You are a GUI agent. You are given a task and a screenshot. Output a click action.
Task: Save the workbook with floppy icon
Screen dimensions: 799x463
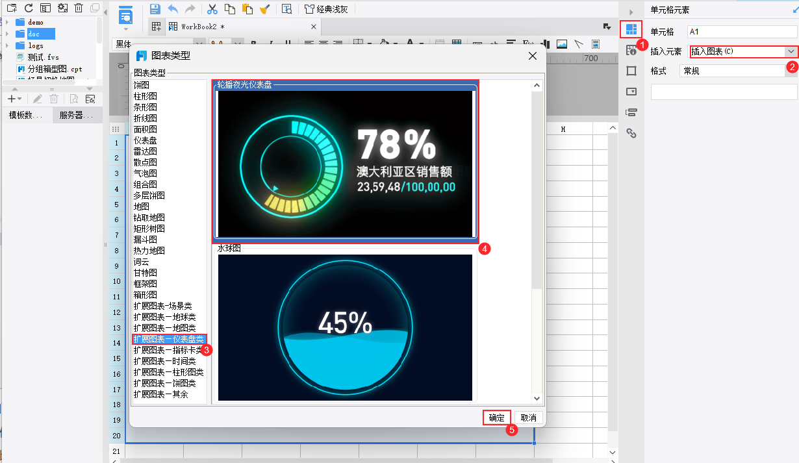155,9
